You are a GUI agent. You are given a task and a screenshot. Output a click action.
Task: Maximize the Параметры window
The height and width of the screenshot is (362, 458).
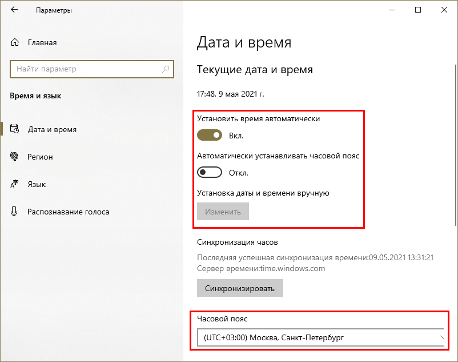pyautogui.click(x=418, y=10)
